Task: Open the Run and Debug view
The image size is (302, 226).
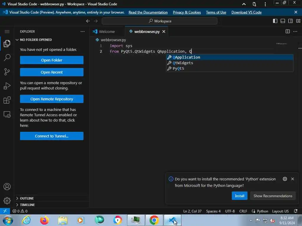Action: (7, 86)
